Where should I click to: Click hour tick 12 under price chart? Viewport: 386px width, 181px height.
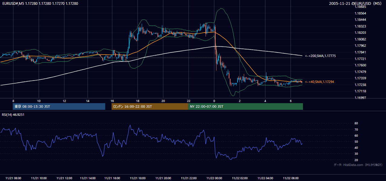point(64,101)
